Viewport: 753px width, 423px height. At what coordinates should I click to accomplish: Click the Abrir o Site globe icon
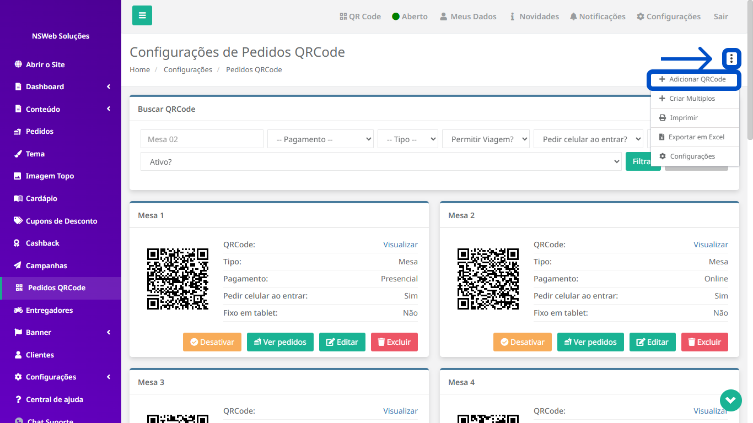(18, 64)
